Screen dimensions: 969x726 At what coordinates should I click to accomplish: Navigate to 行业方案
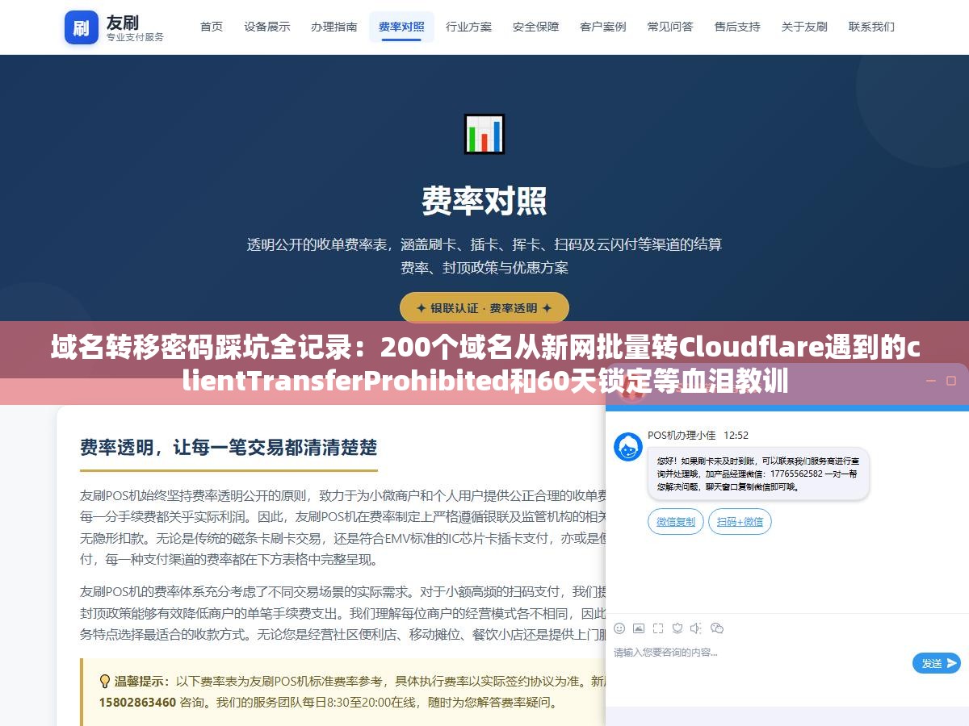(468, 27)
